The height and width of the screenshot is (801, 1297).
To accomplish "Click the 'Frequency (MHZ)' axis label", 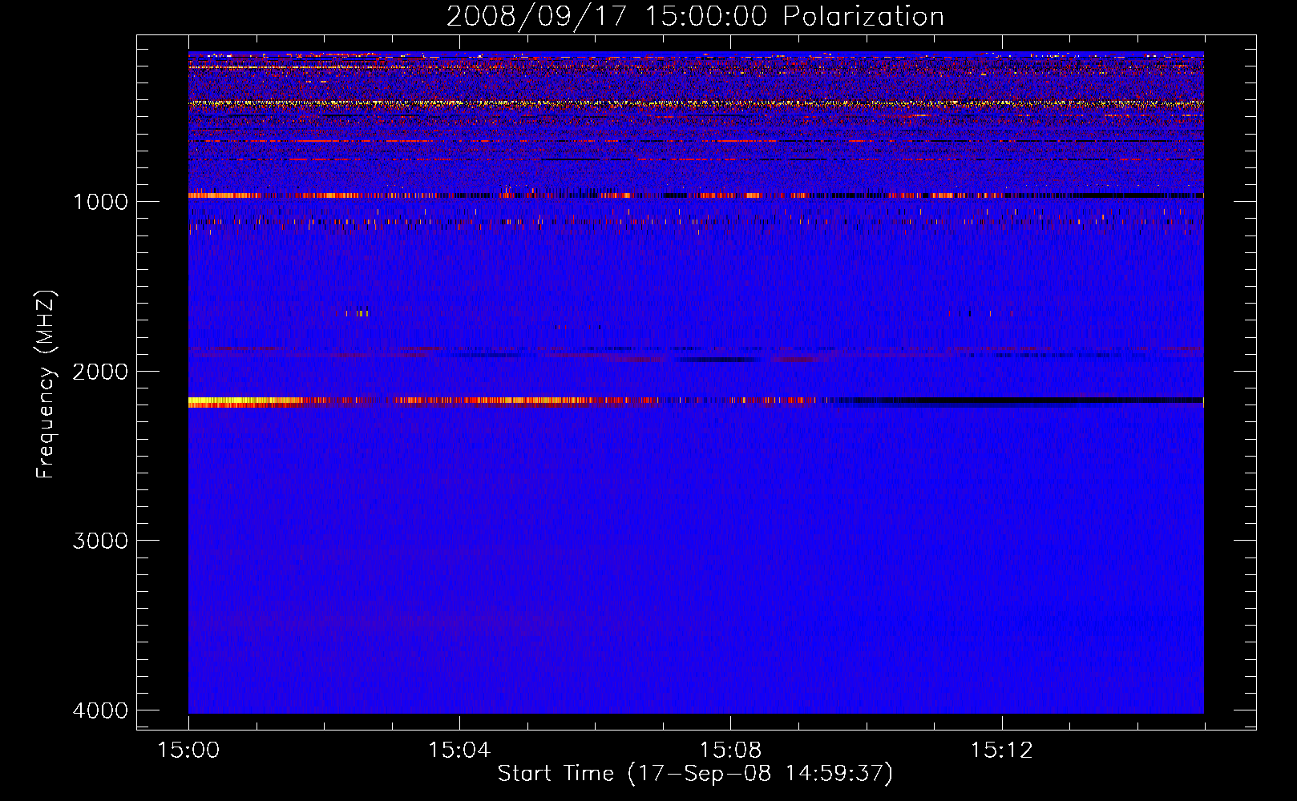I will [x=46, y=384].
